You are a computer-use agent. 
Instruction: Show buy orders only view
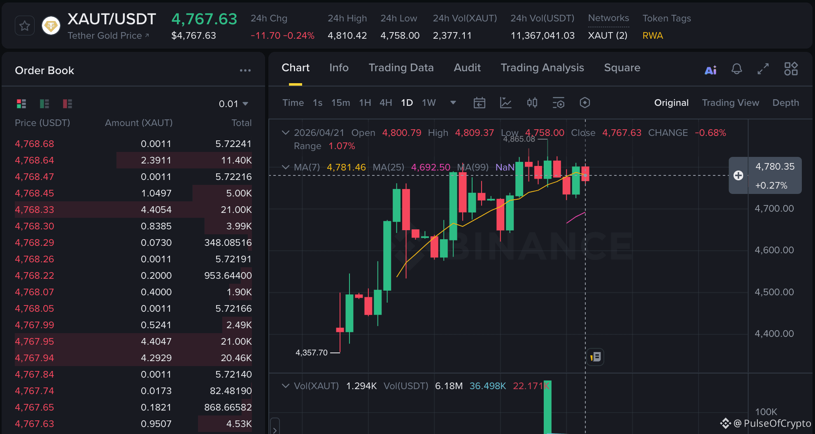44,103
